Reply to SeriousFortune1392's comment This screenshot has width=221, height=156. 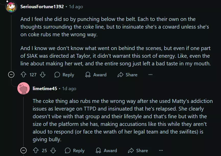coord(64,75)
